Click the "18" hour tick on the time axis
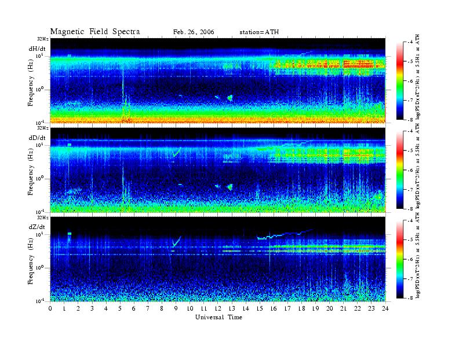 click(301, 308)
